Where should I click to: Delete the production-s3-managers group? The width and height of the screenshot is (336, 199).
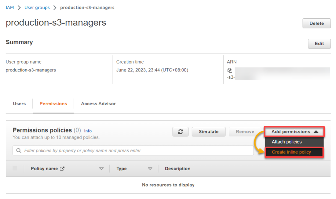click(316, 23)
